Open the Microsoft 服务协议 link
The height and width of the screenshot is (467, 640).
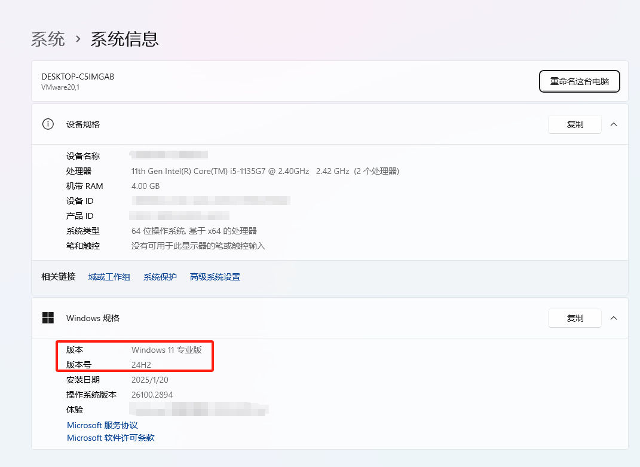[x=102, y=425]
